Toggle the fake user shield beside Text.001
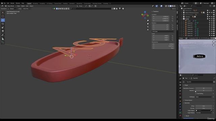This screenshot has width=216, height=121. pyautogui.click(x=214, y=82)
